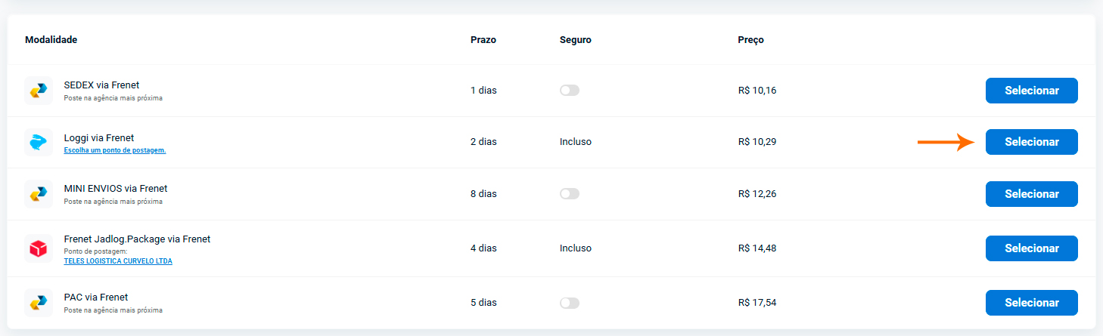The width and height of the screenshot is (1103, 336).
Task: Turn on insurance for MINI ENVIOS
Action: [x=569, y=194]
